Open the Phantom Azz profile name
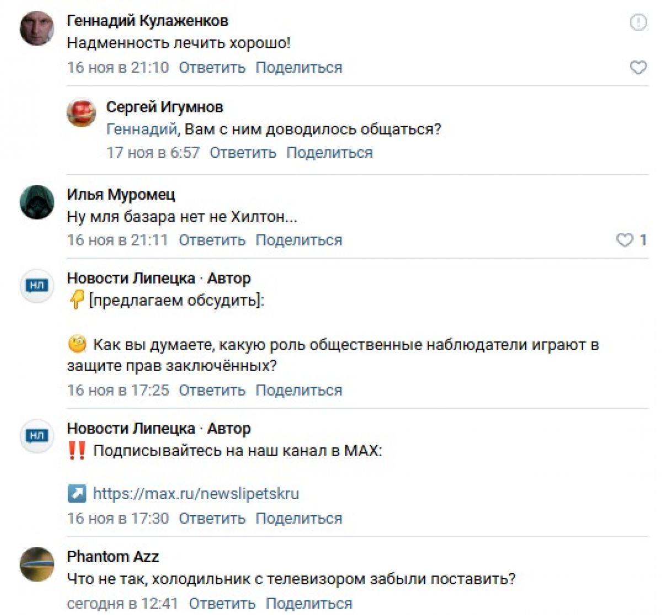 point(113,557)
